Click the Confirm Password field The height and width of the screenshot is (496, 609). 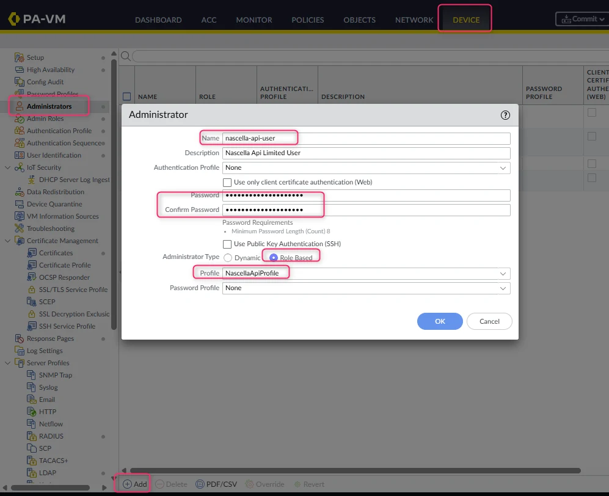point(366,210)
